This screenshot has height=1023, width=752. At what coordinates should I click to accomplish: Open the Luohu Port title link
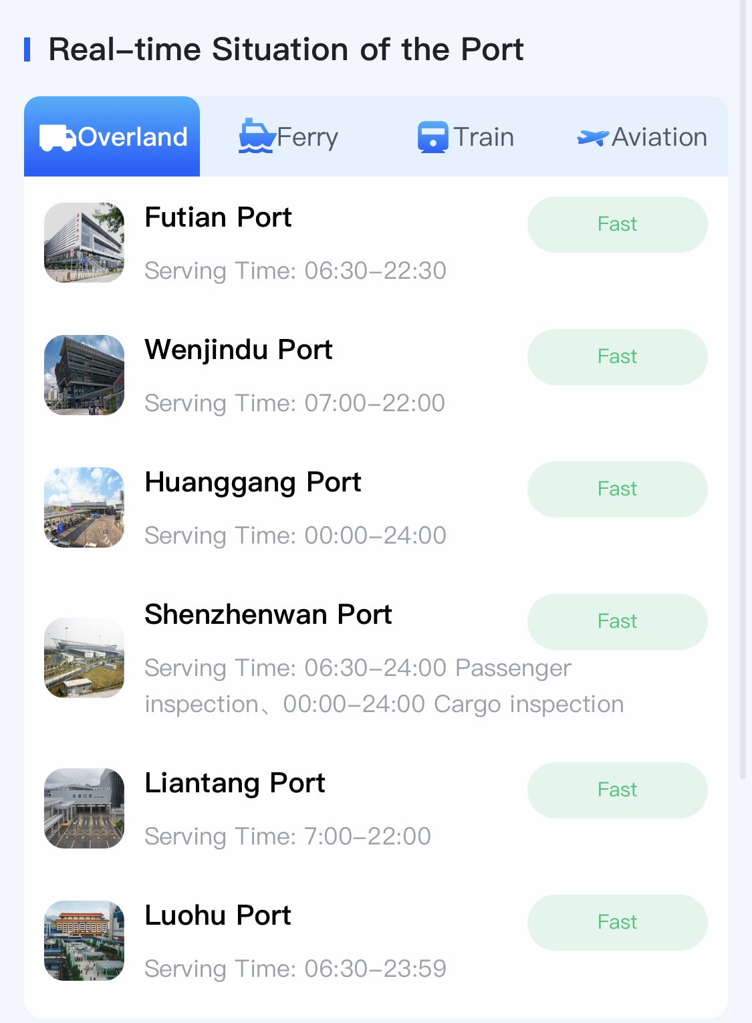(x=218, y=915)
